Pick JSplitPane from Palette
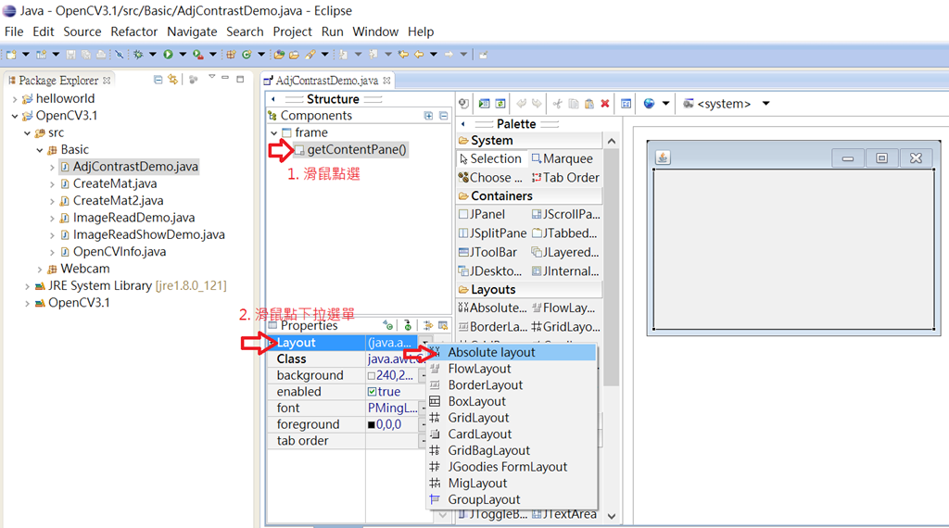This screenshot has height=528, width=949. [x=493, y=233]
